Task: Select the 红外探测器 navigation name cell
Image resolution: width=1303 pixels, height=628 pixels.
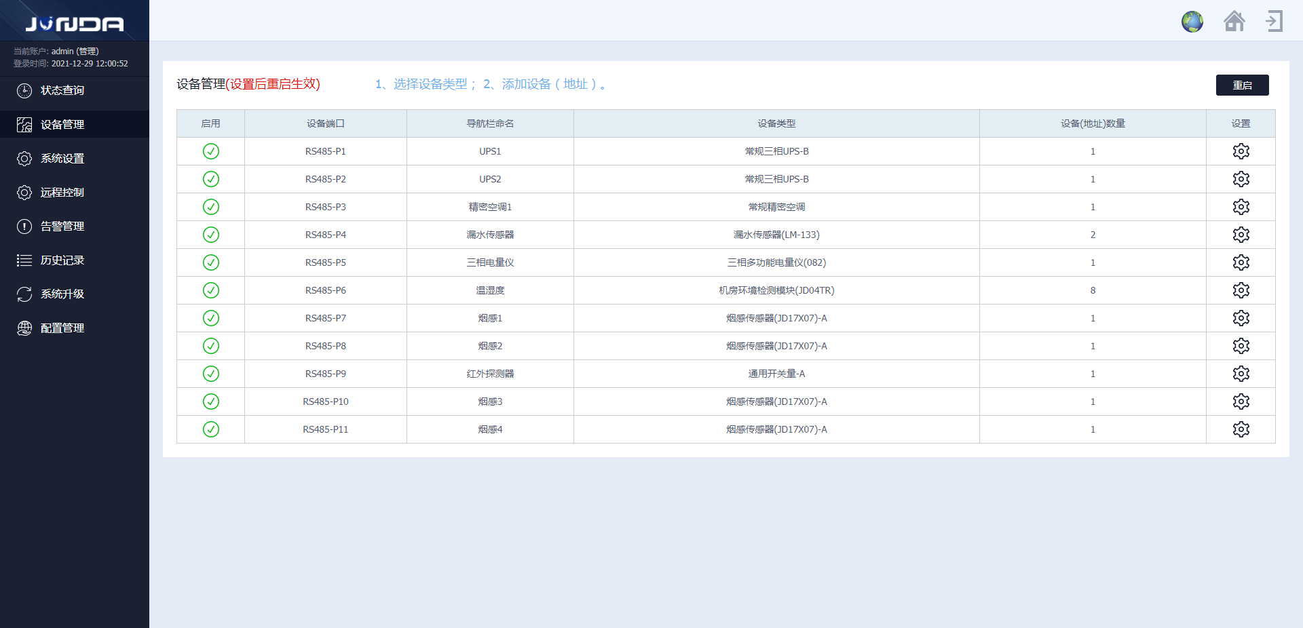Action: point(490,374)
